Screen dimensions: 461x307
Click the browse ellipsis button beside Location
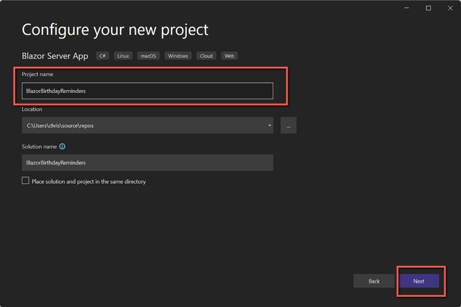tap(288, 126)
